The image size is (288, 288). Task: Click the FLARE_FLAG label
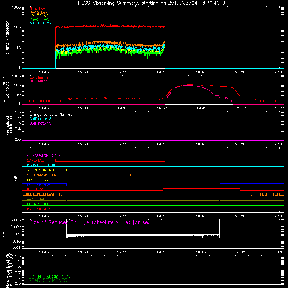coord(37,180)
